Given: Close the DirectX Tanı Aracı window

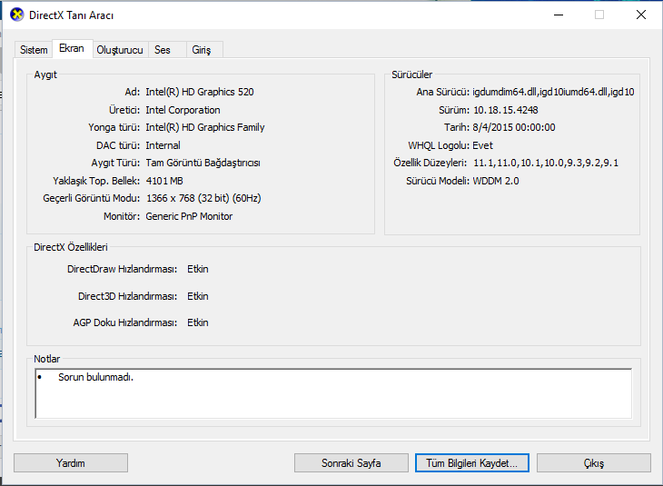Looking at the screenshot, I should pos(641,15).
